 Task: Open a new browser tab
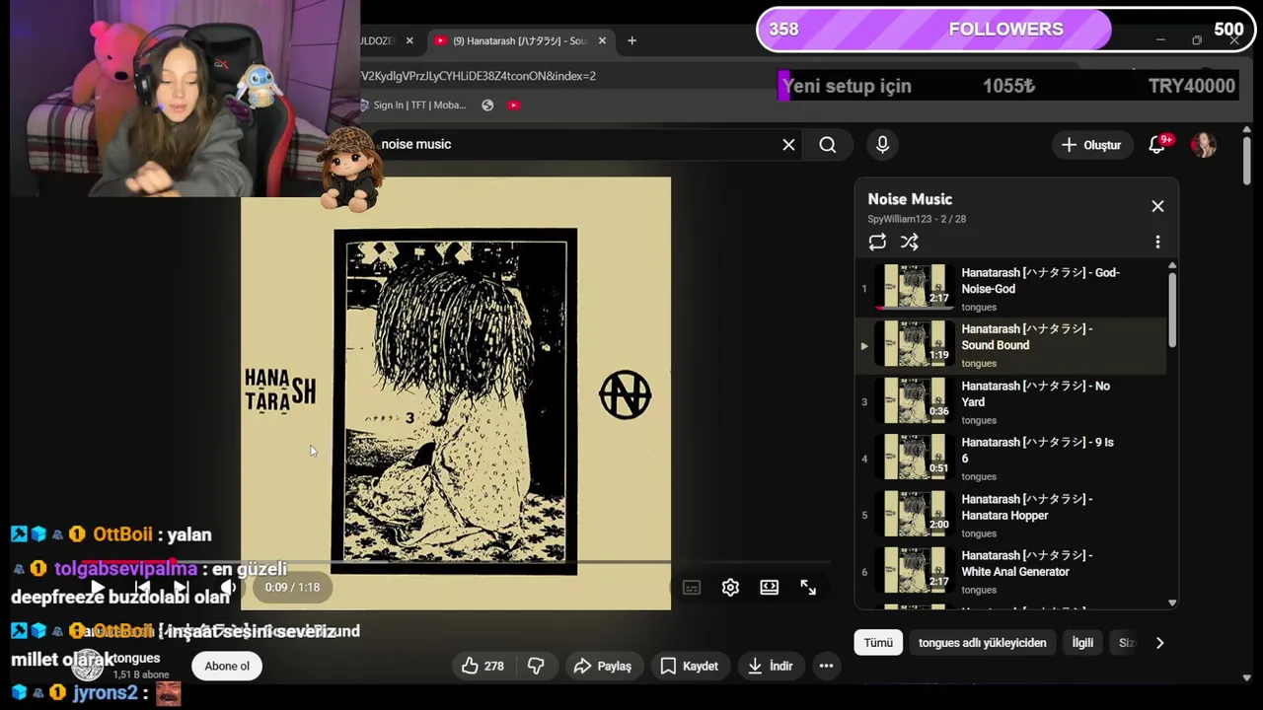point(631,41)
